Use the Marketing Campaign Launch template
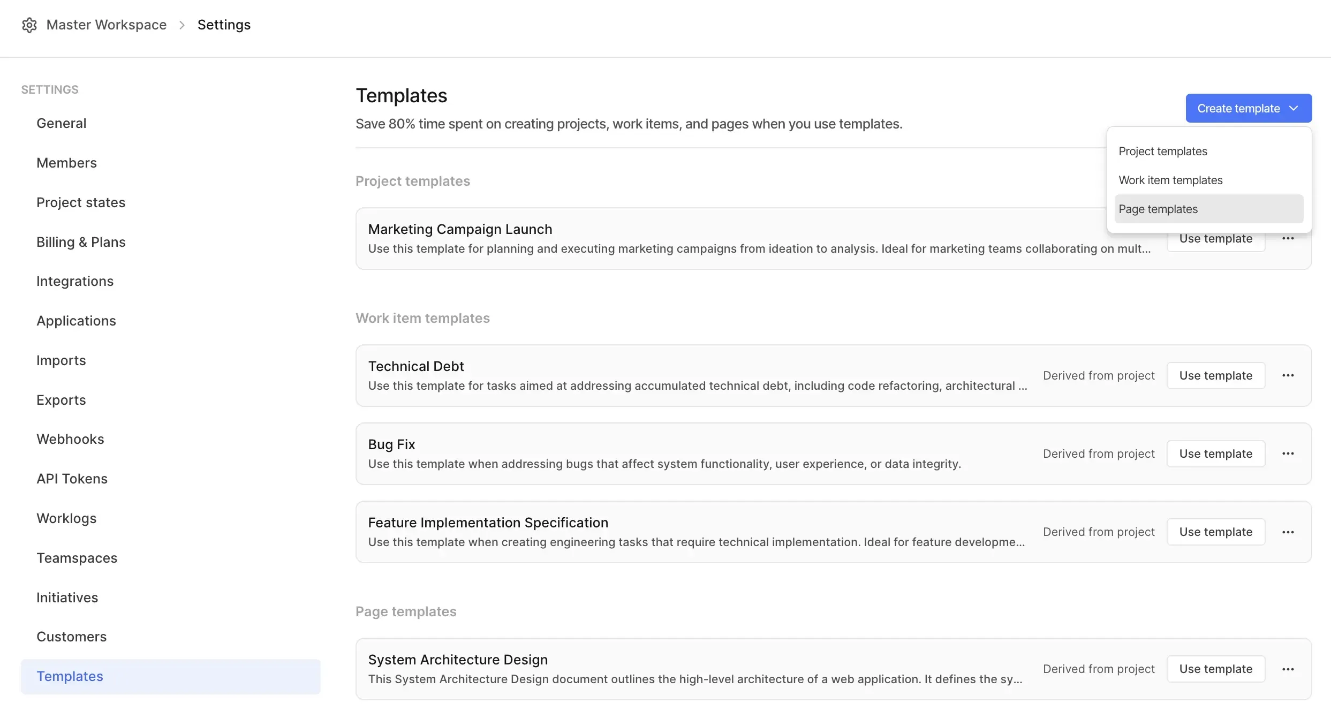 pyautogui.click(x=1216, y=238)
